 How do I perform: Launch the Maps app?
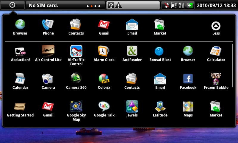tap(188, 109)
